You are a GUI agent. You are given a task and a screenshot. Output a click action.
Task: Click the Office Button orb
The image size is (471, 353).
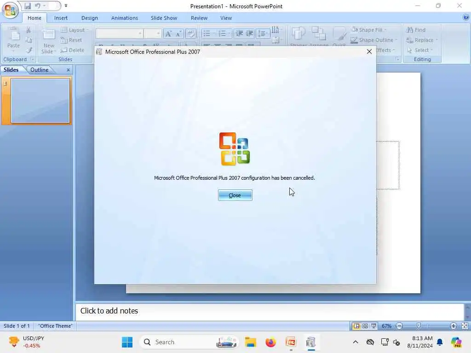[x=10, y=10]
